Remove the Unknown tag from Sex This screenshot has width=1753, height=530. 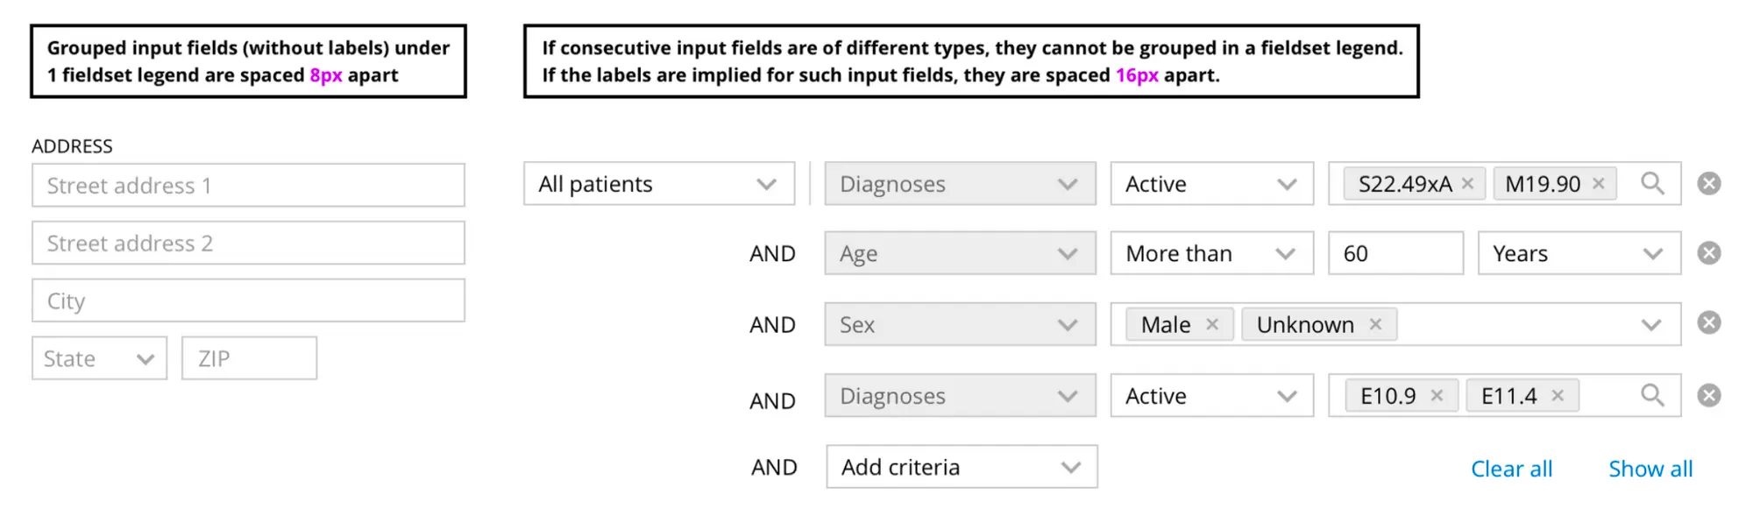(x=1375, y=324)
